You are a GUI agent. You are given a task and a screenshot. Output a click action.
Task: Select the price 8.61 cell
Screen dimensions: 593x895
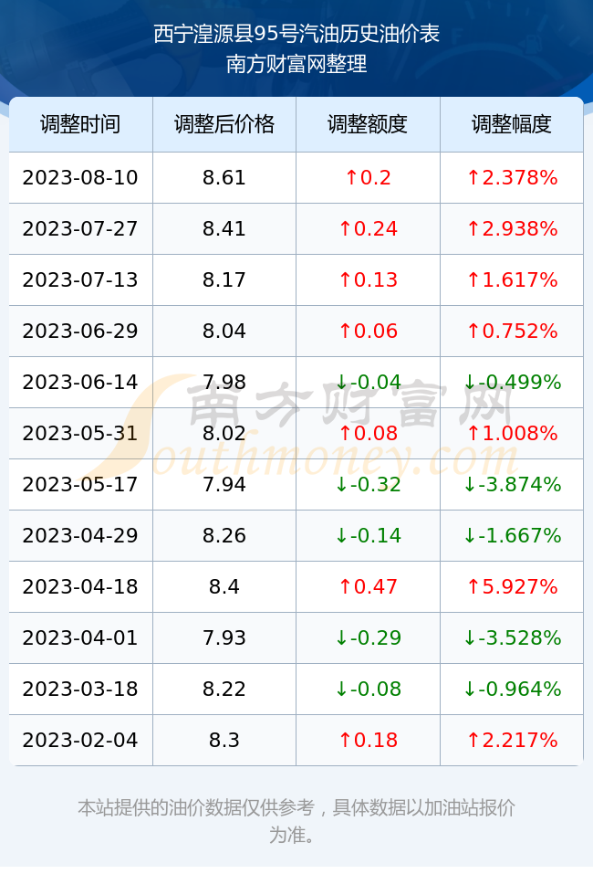[224, 177]
